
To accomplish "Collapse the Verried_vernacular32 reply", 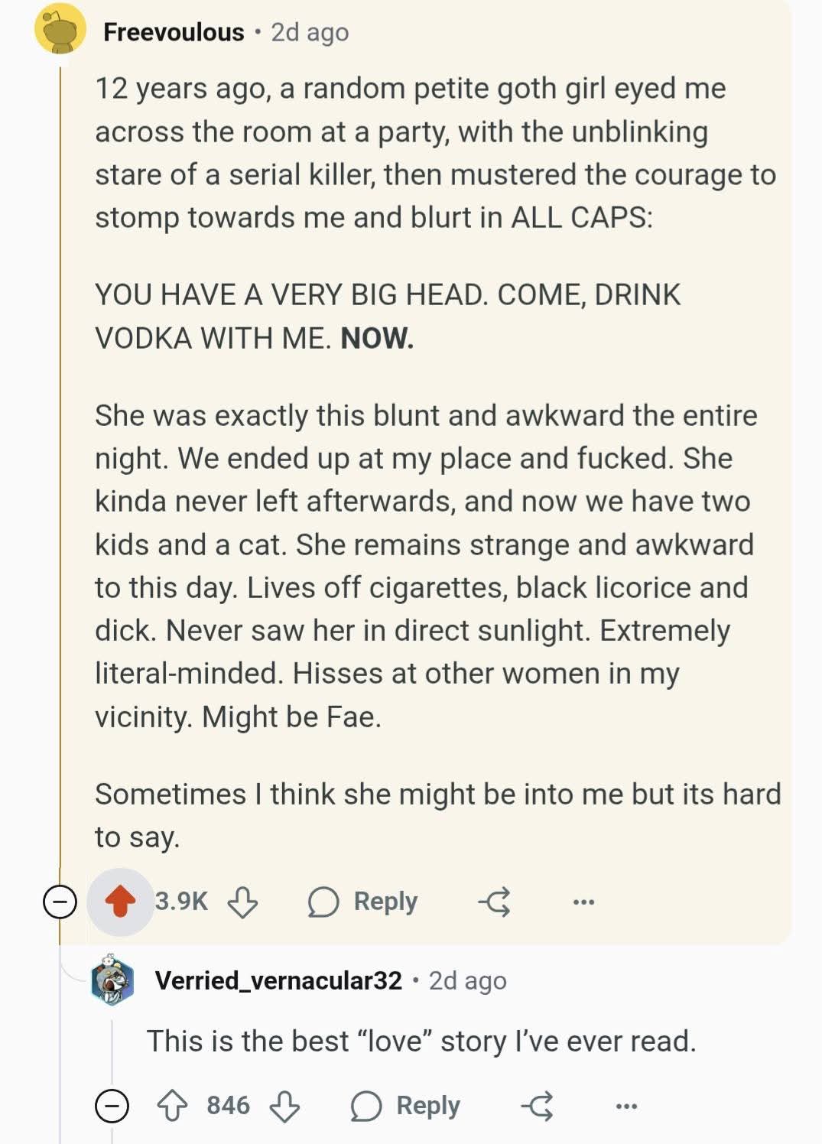I will [112, 1106].
